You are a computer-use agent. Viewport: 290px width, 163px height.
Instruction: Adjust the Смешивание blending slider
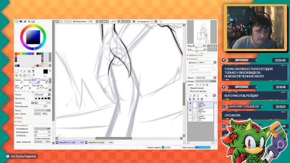[42, 129]
